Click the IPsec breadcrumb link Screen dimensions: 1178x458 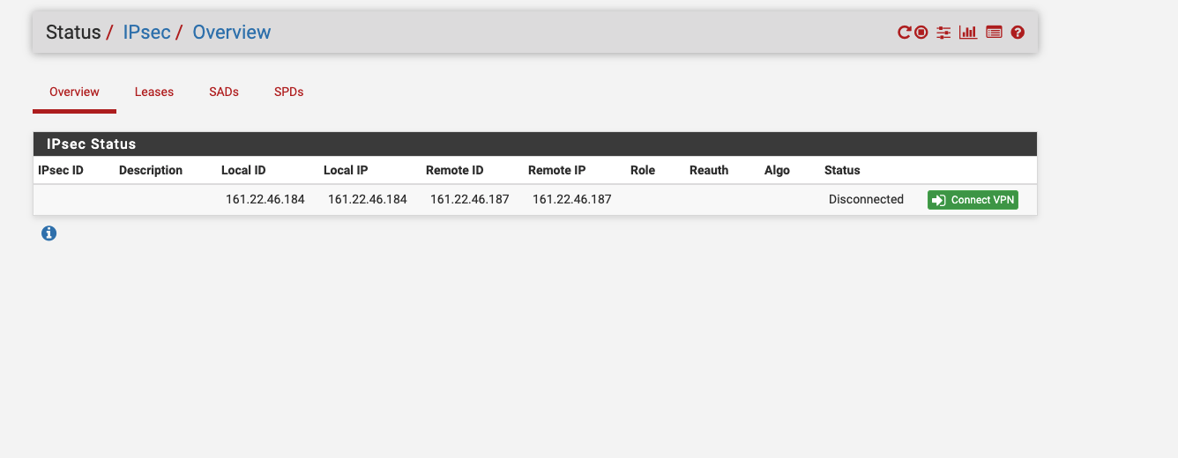[146, 33]
